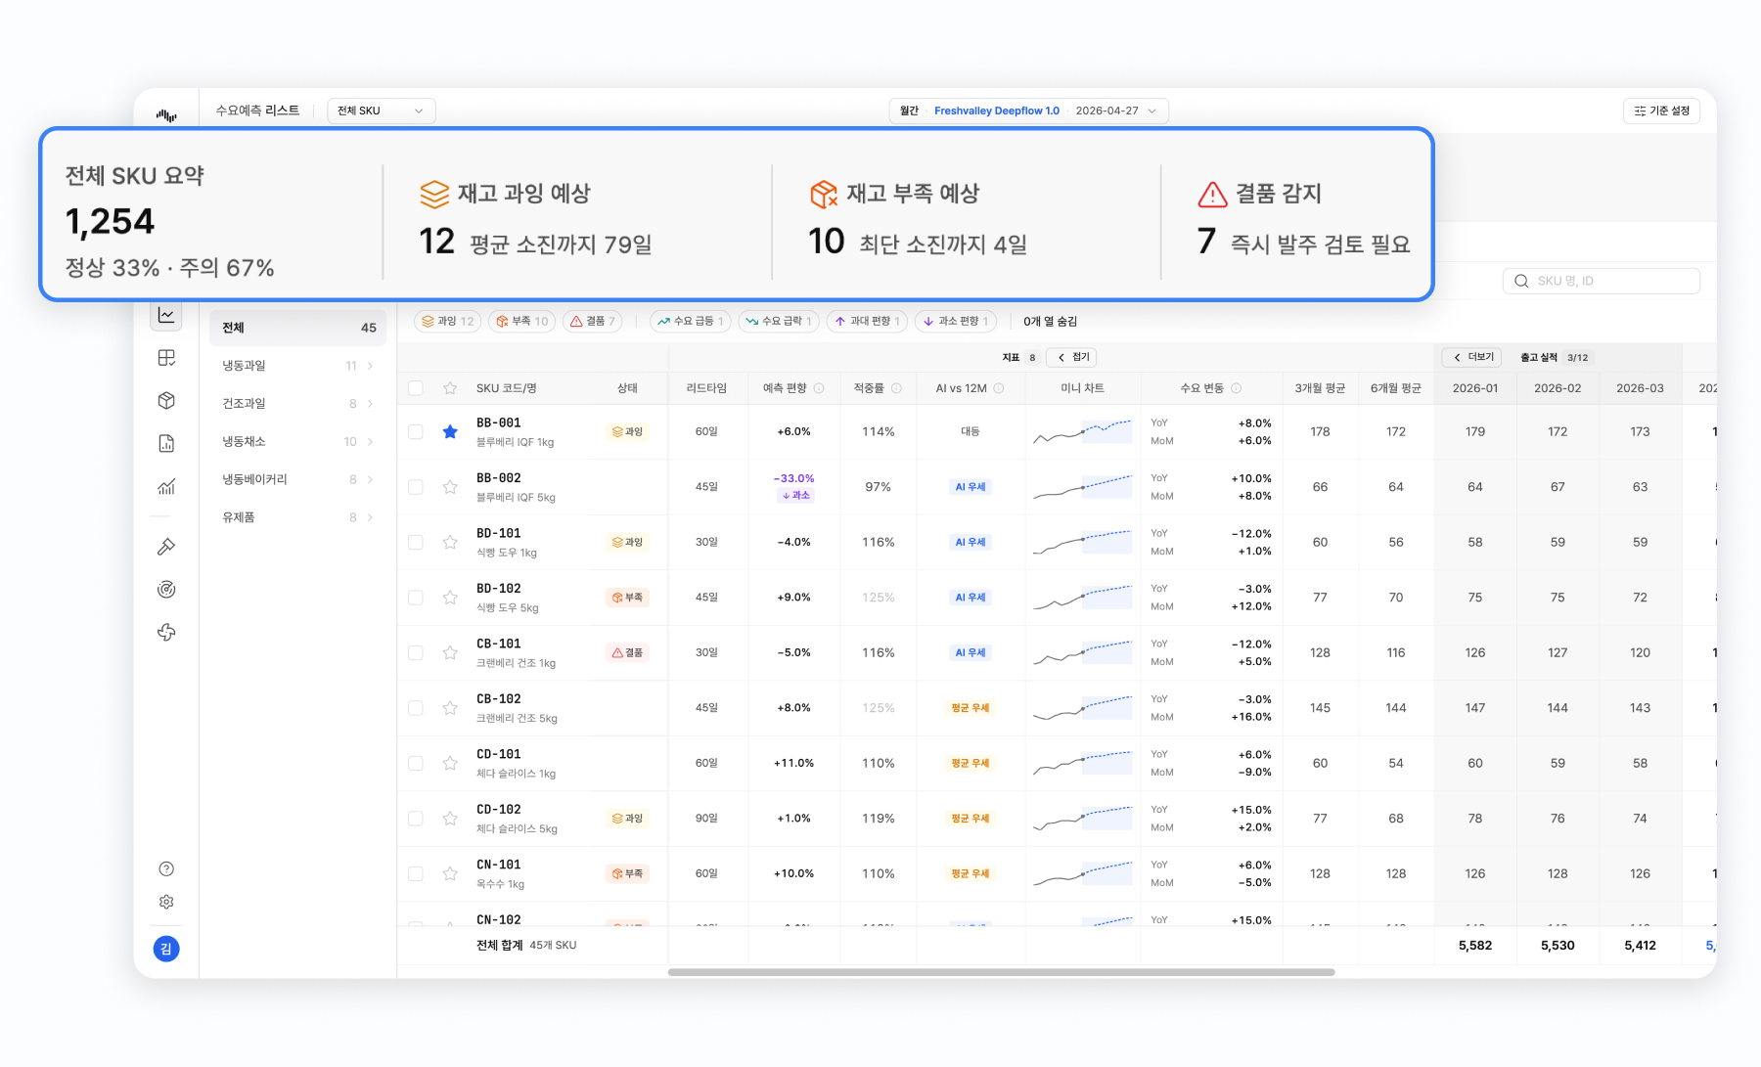Unstar the BB-001 favorite star
This screenshot has height=1067, width=1761.
tap(450, 431)
